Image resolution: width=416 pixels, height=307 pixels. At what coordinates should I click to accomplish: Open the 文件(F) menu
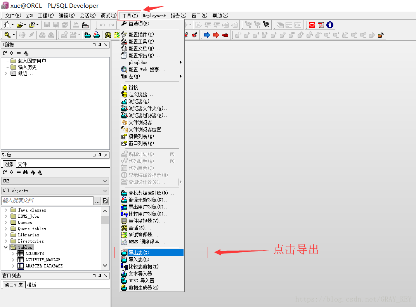13,16
